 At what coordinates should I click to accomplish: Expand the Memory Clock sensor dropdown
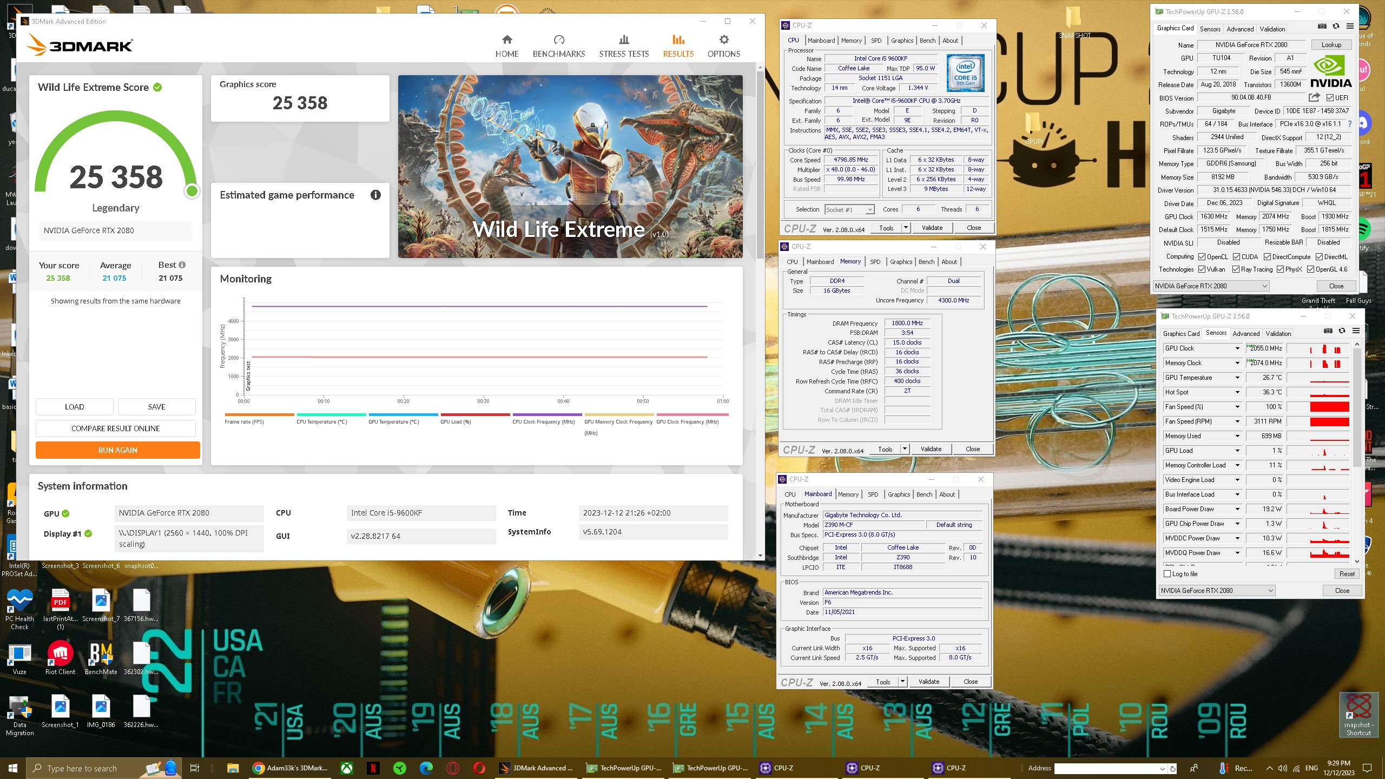pos(1237,363)
